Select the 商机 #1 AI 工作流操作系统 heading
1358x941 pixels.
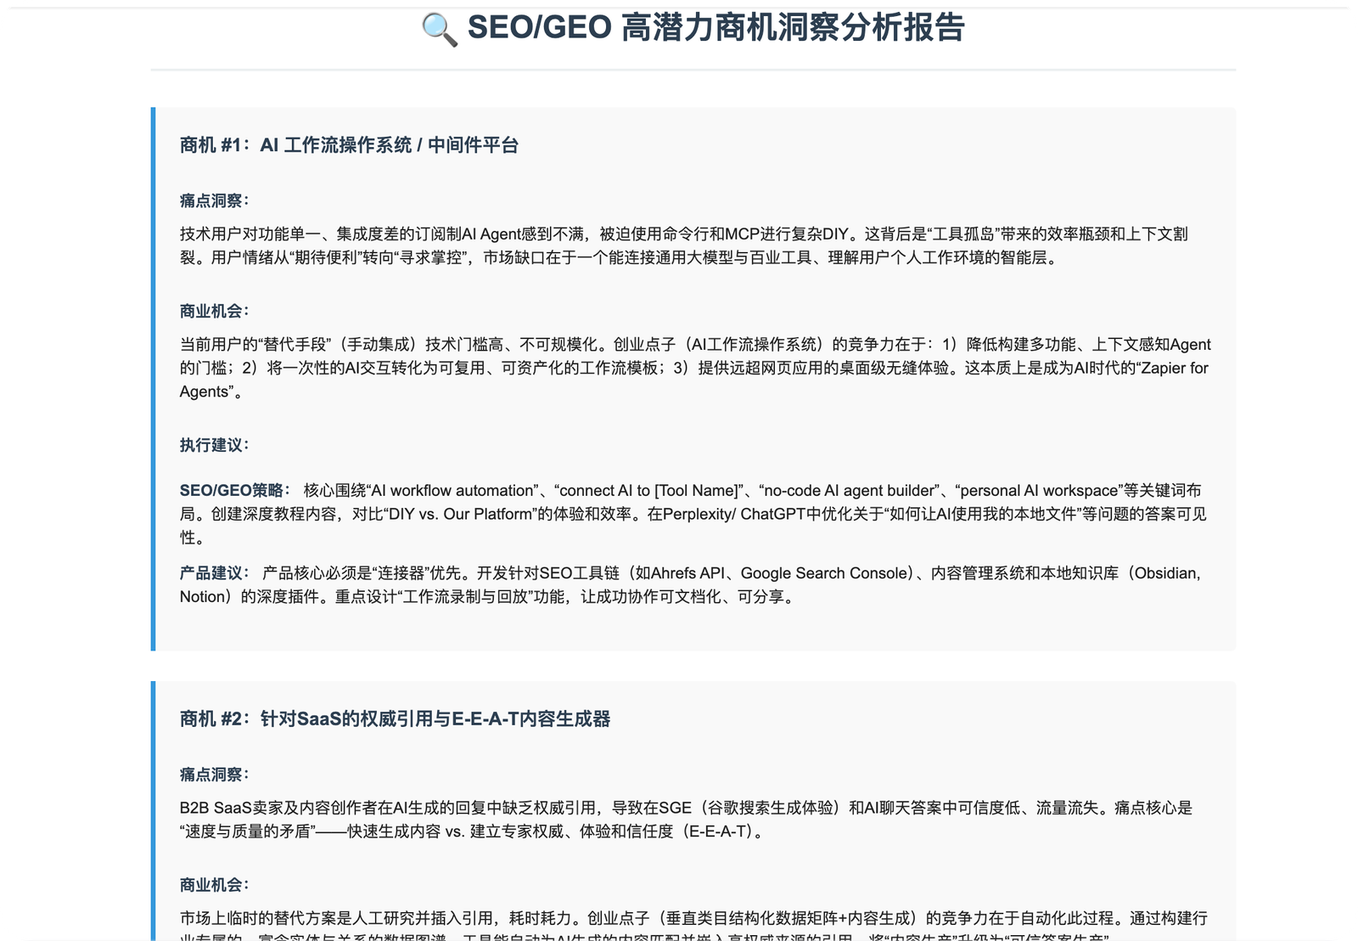(x=349, y=145)
